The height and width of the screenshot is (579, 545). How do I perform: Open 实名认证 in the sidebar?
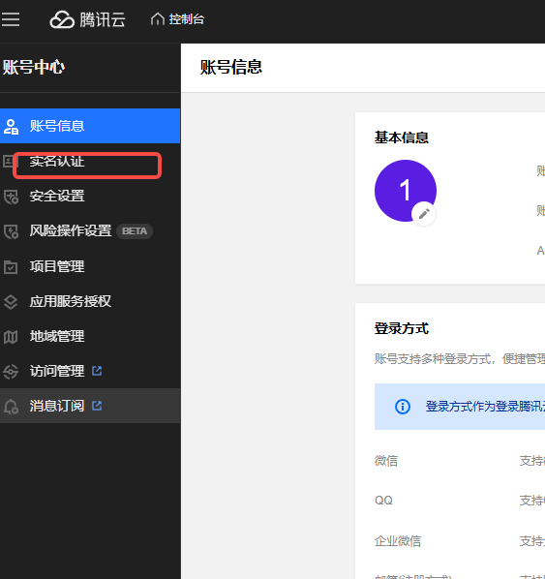(x=90, y=162)
